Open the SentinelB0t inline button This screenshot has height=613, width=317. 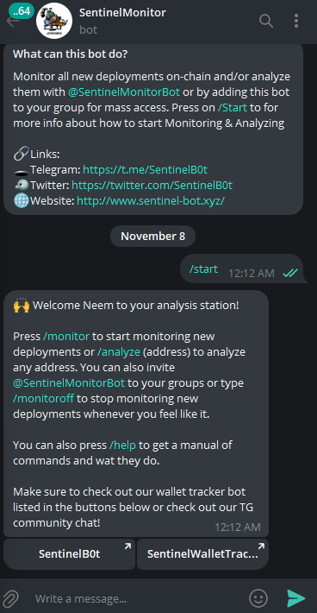70,554
